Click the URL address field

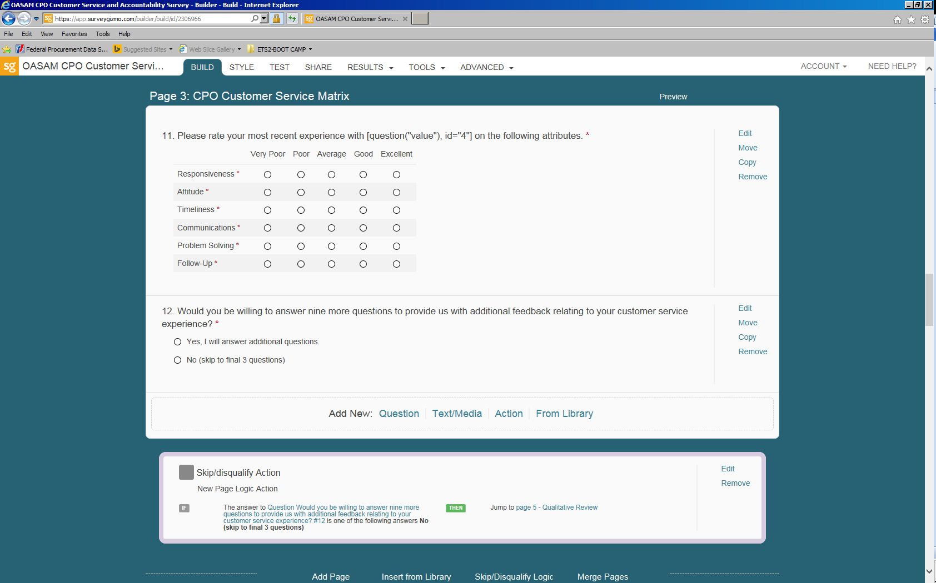click(x=150, y=18)
